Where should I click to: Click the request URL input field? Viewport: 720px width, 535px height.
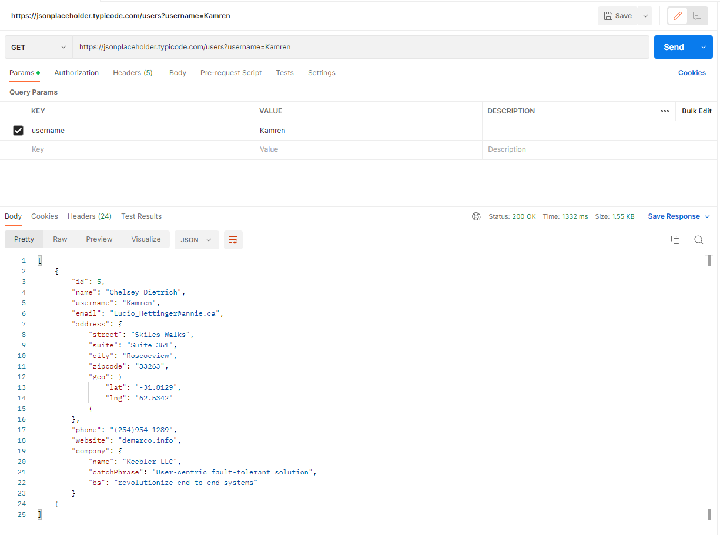click(x=361, y=47)
